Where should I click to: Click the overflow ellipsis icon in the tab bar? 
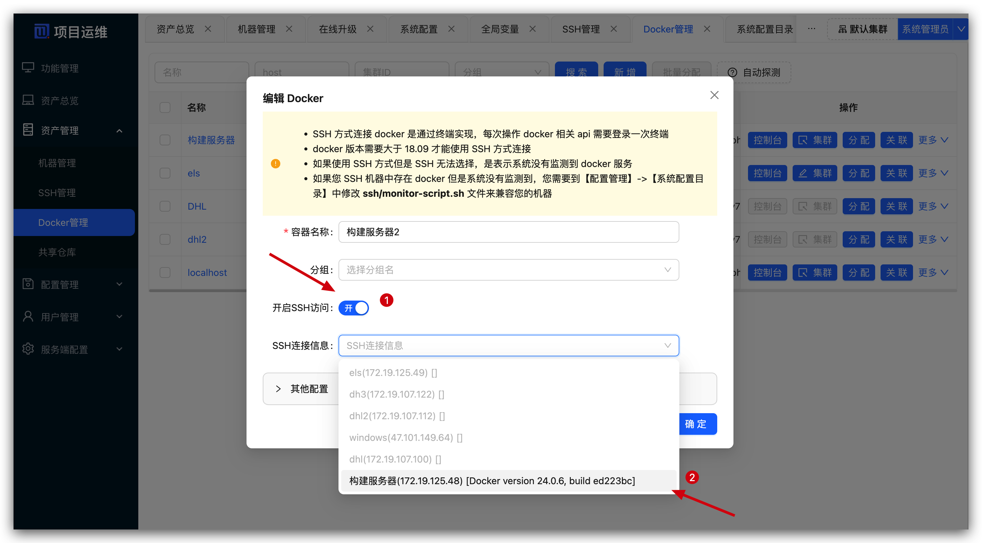(x=812, y=29)
